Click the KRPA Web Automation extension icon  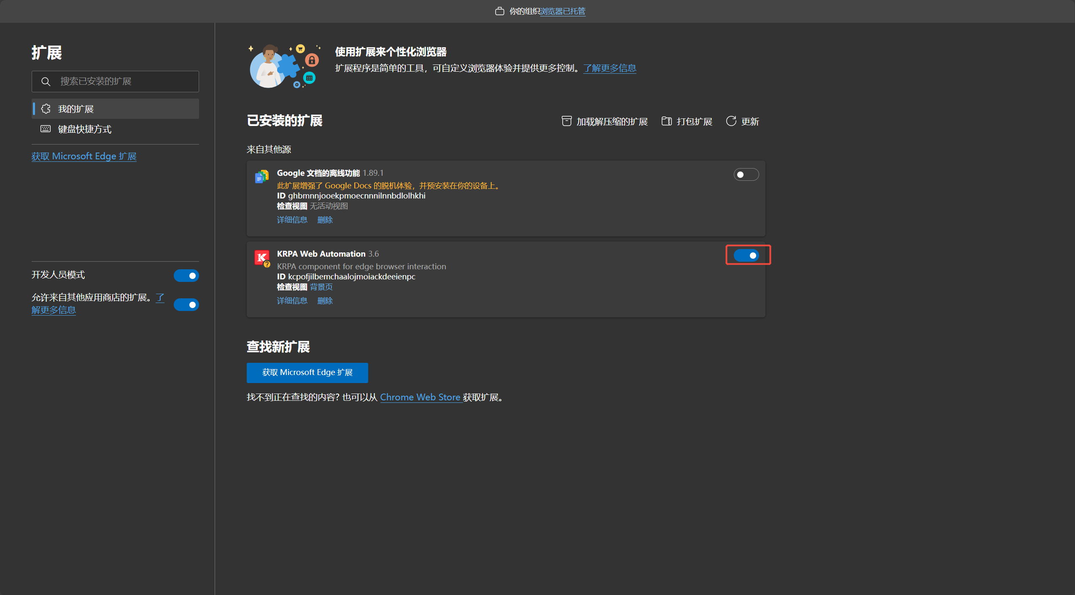click(x=262, y=258)
